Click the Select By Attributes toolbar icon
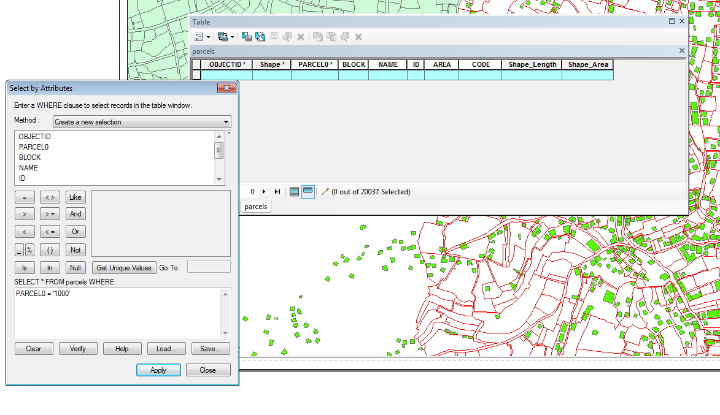The image size is (720, 415). tap(247, 37)
